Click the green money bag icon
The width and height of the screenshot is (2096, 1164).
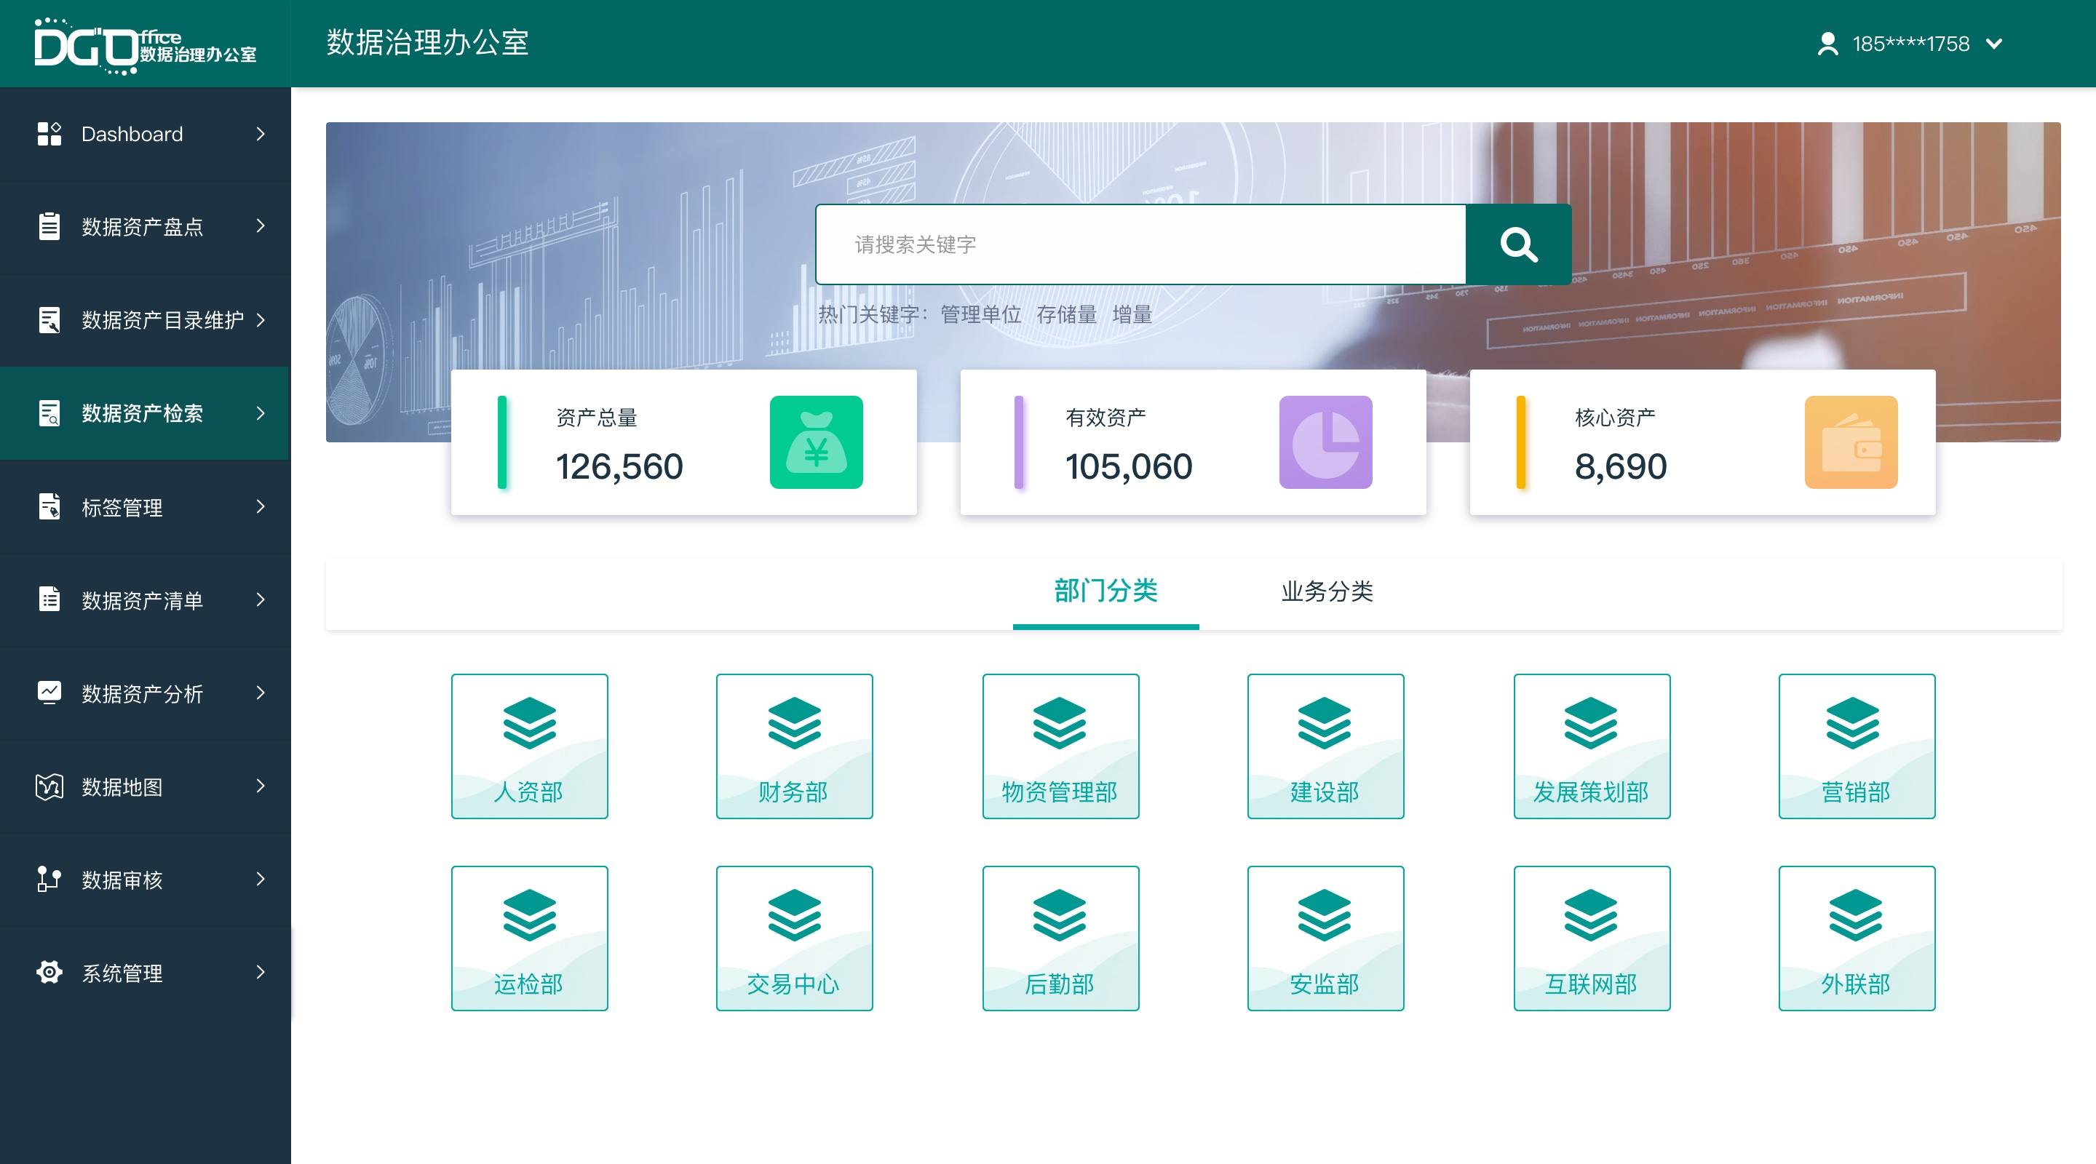tap(816, 442)
